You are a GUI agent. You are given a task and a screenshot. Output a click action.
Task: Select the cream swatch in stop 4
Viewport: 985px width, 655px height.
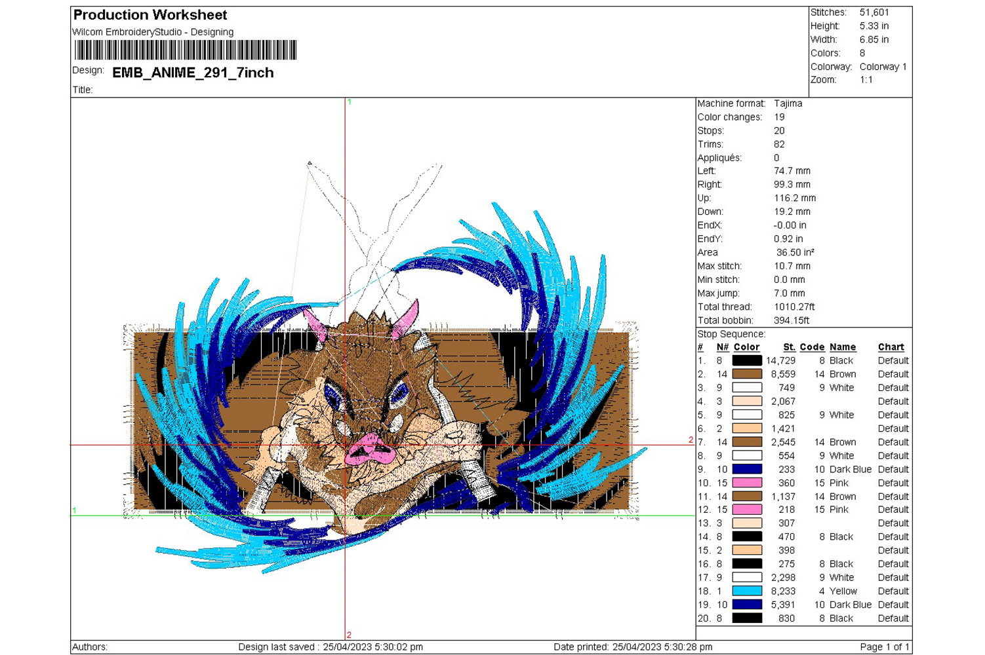click(x=747, y=402)
